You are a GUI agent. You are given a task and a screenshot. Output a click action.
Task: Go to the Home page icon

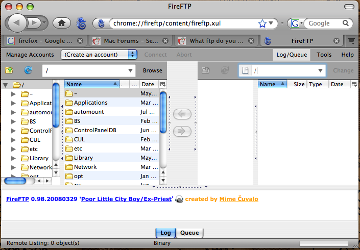point(61,23)
